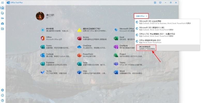
Task: Open the feedback message icon in title bar
Action: 160,3
